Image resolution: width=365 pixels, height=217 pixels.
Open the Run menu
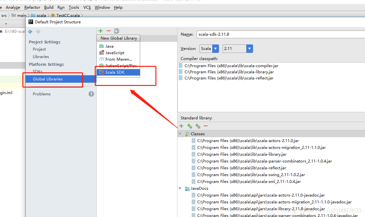(x=61, y=7)
